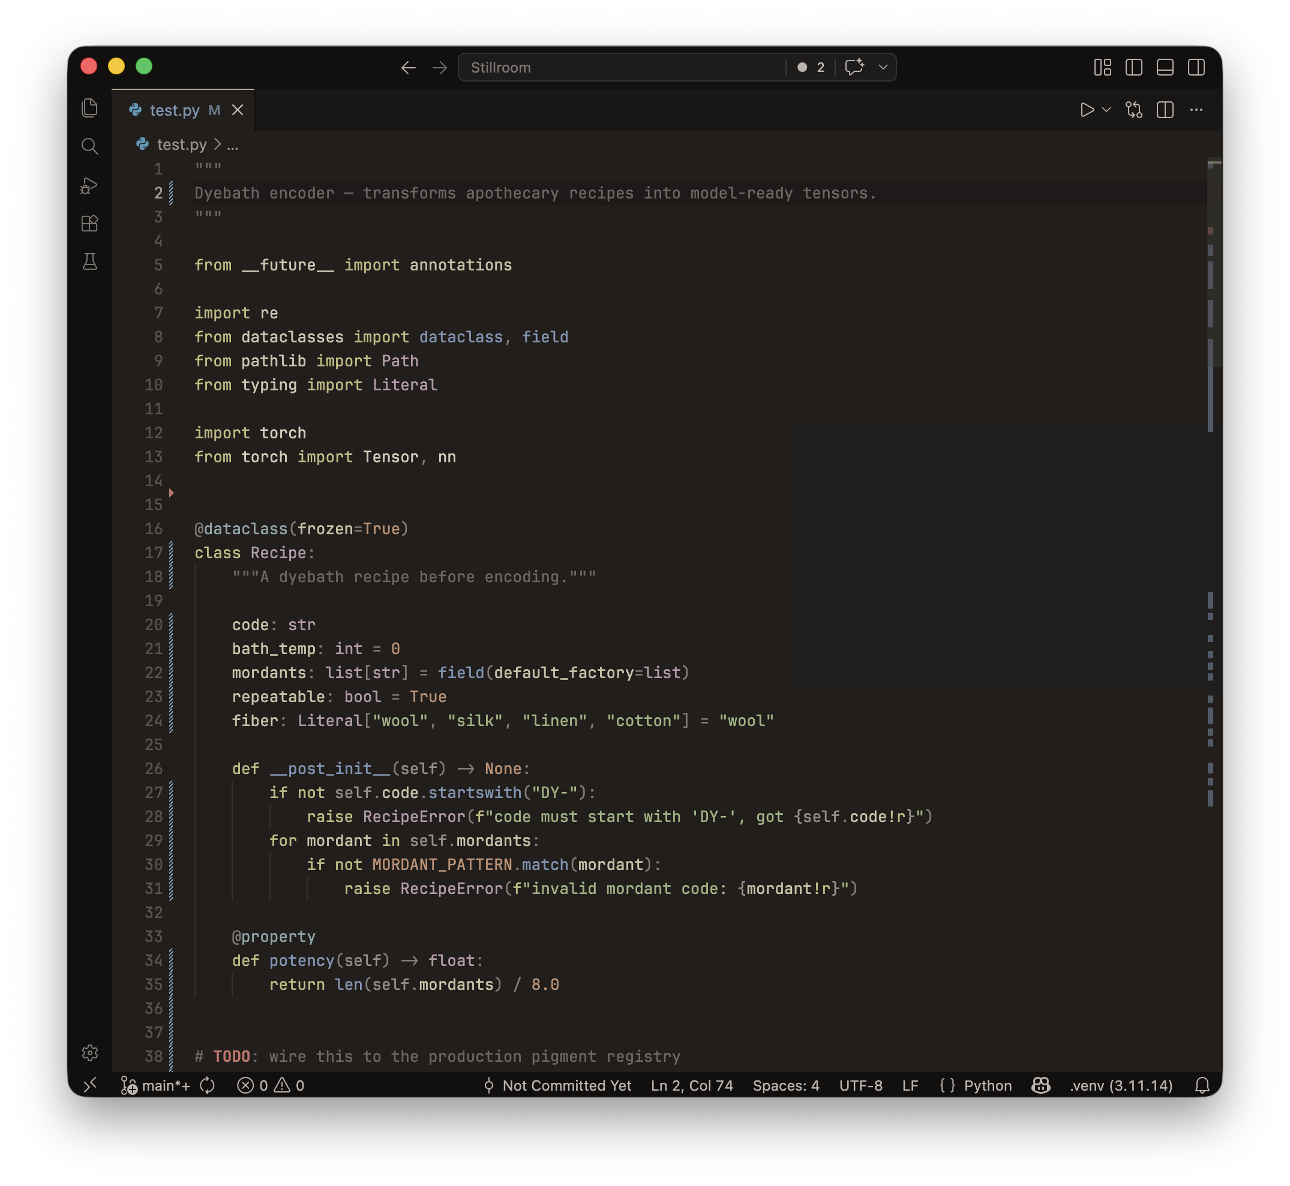Screen dimensions: 1290x1186
Task: Click 'def __post_init__' on line 26
Action: (x=311, y=769)
